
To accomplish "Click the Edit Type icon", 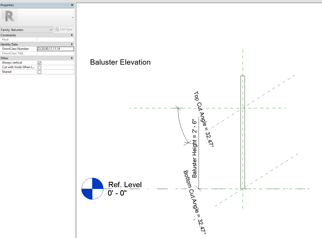I will tap(57, 29).
